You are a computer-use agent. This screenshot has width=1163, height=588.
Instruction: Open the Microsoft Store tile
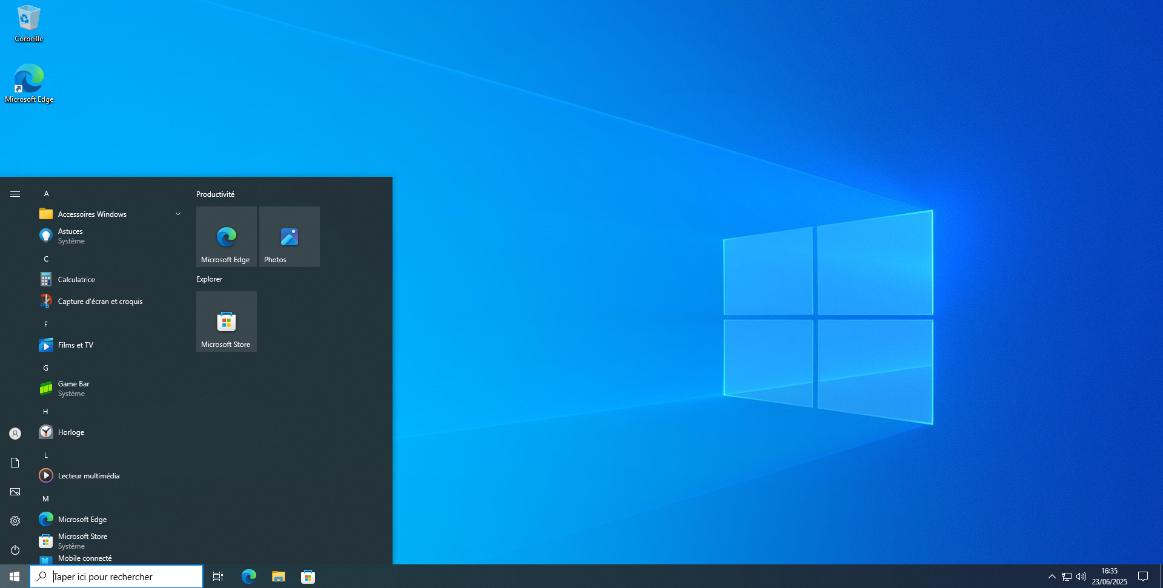pyautogui.click(x=227, y=322)
